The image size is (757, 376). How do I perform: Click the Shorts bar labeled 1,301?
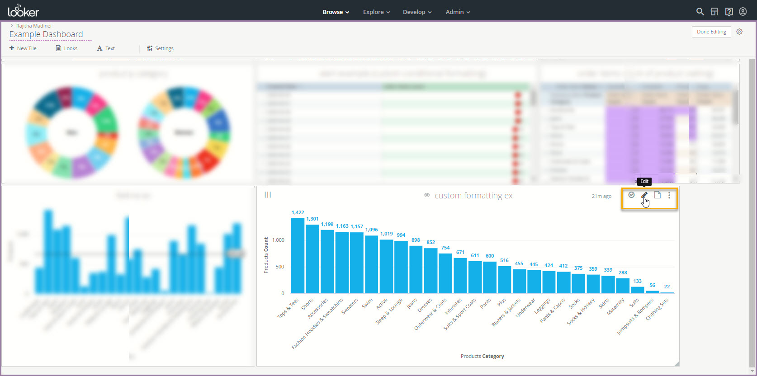point(312,259)
